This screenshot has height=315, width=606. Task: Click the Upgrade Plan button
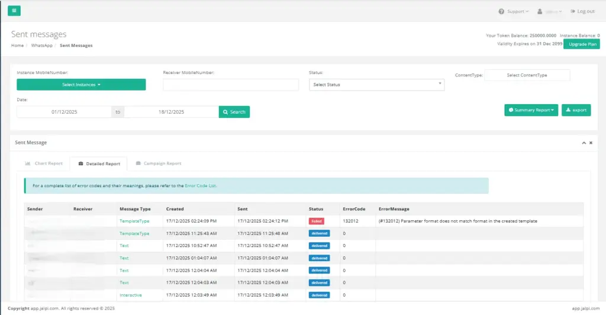click(581, 44)
